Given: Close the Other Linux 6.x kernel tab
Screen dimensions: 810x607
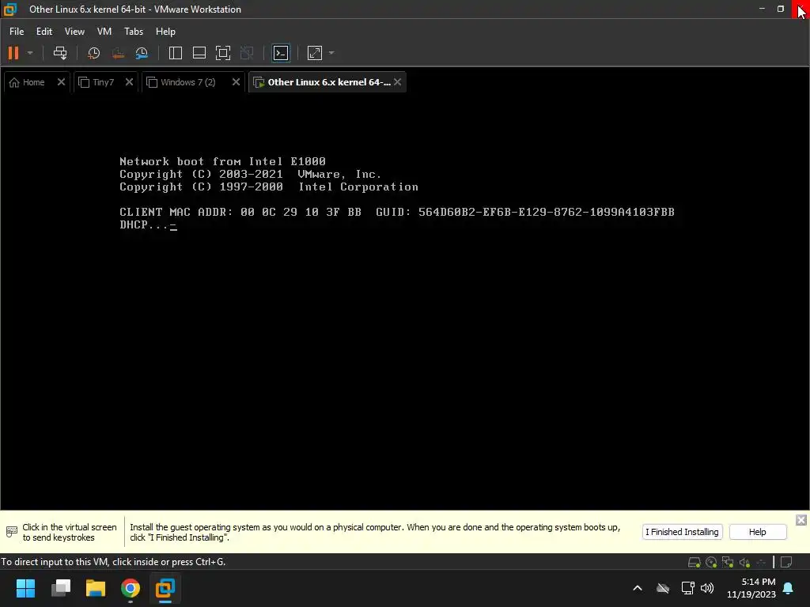Looking at the screenshot, I should (x=397, y=82).
